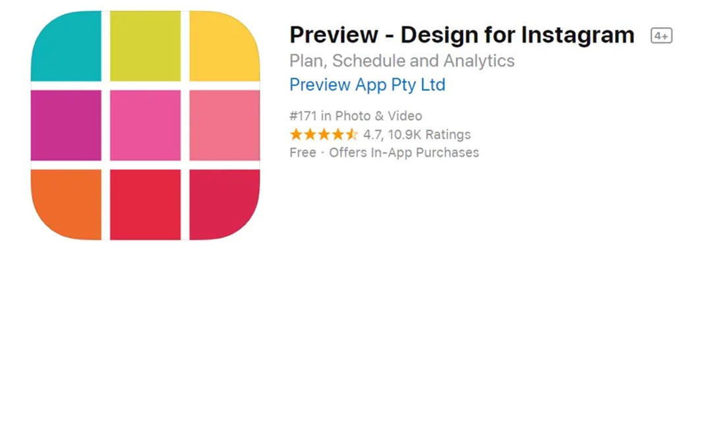Image resolution: width=725 pixels, height=424 pixels.
Task: Click the bottom-middle red square of the app icon
Action: (x=145, y=204)
